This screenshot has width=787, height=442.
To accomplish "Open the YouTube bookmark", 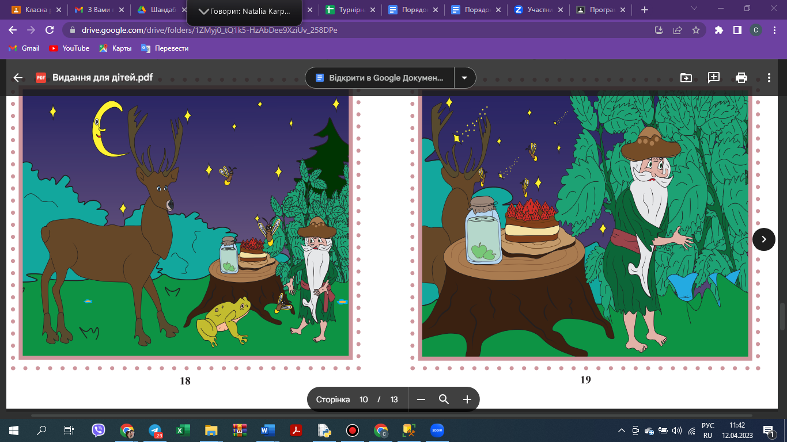I will point(69,48).
